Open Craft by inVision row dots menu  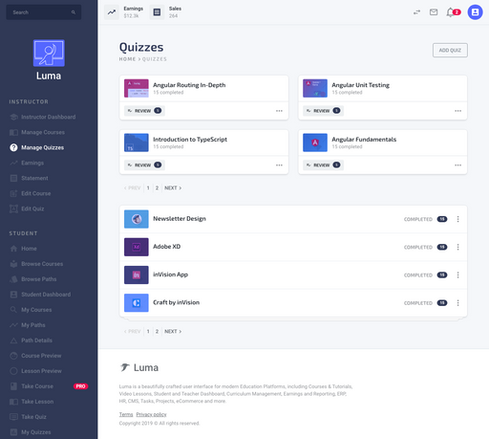(457, 303)
